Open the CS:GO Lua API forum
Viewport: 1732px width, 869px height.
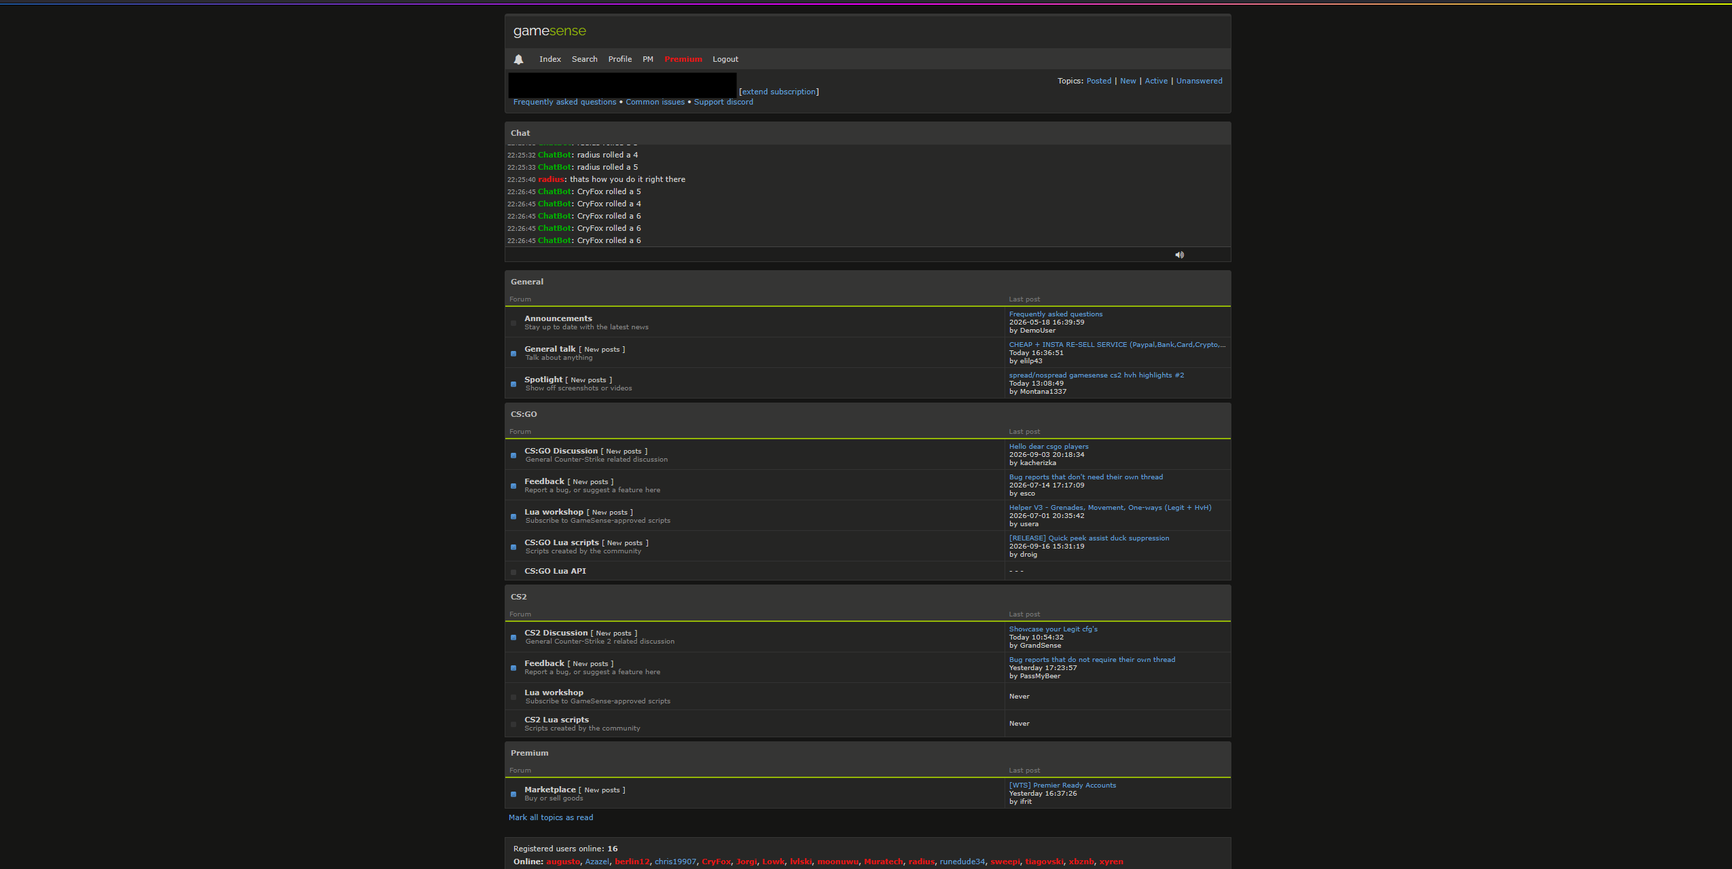click(x=556, y=571)
